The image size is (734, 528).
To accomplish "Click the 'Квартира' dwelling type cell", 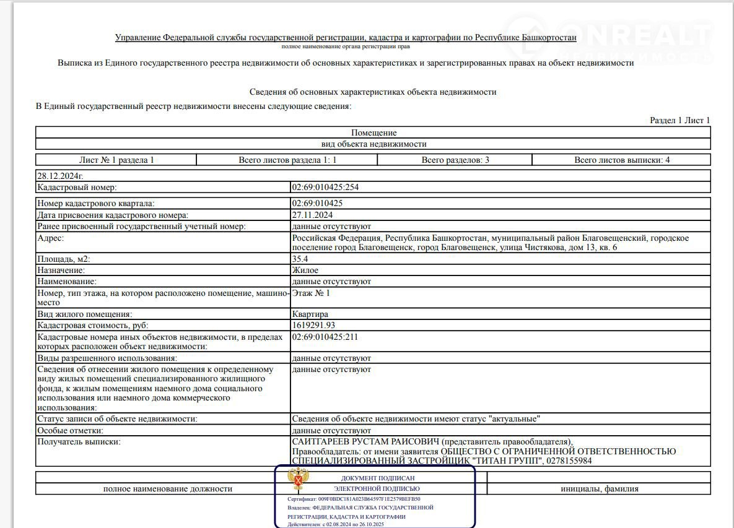I will pyautogui.click(x=310, y=314).
